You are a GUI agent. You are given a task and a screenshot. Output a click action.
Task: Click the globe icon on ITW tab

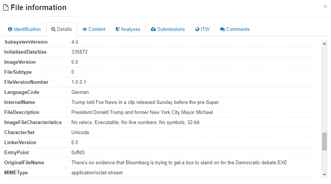point(197,29)
